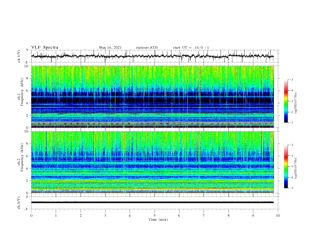Click the ch.1 PSD color bar
The height and width of the screenshot is (242, 313).
286,101
